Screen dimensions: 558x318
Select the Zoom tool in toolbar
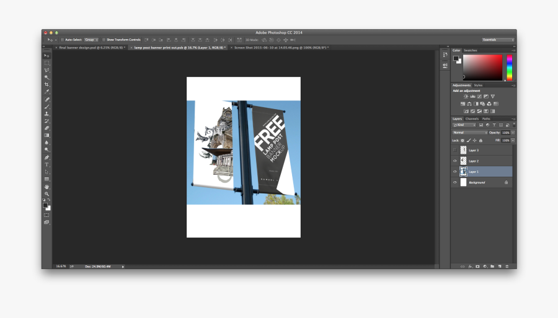(x=46, y=194)
